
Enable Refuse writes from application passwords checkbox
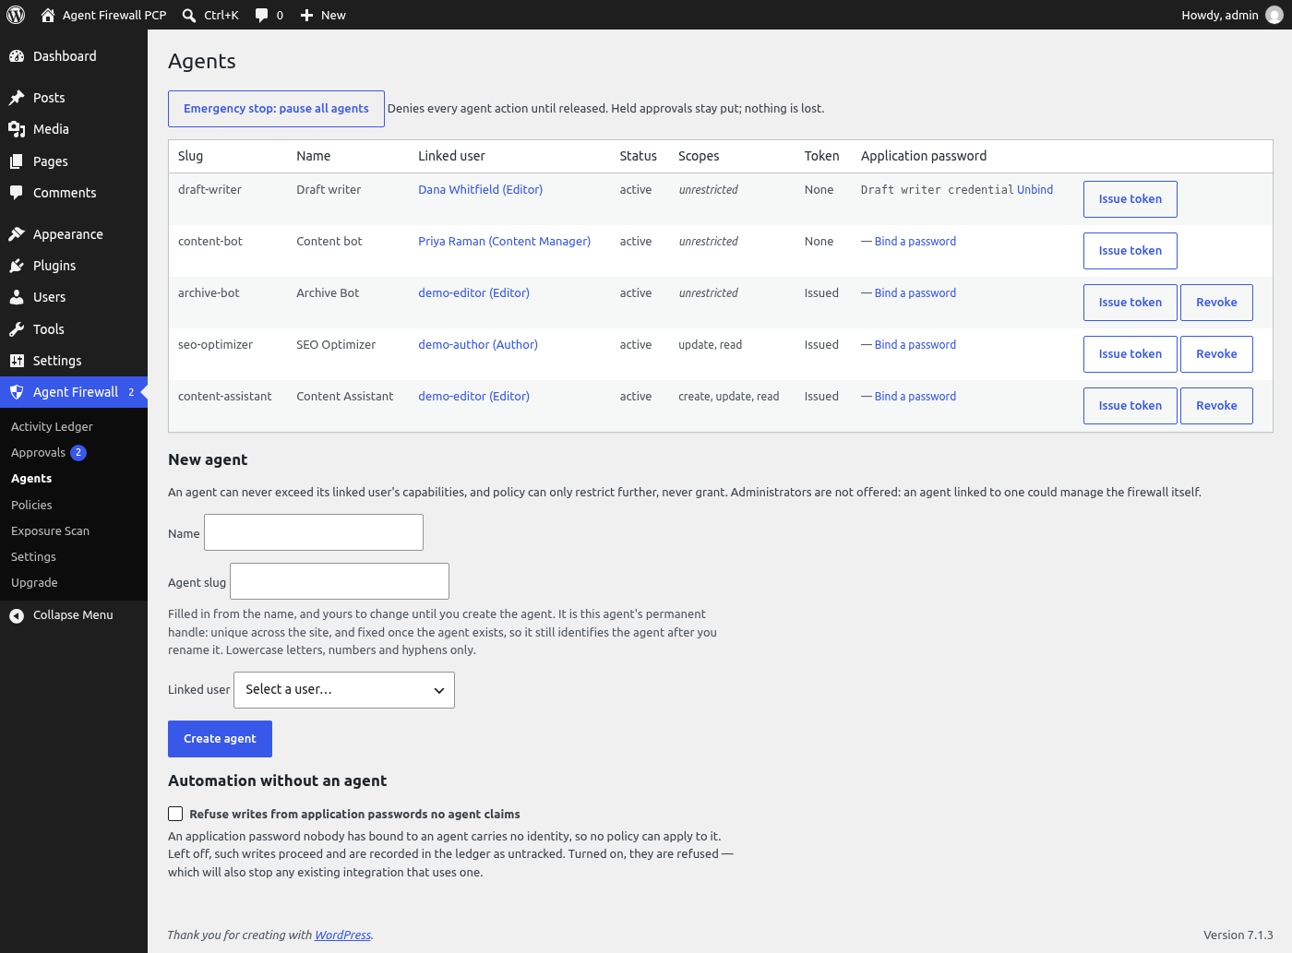coord(175,814)
